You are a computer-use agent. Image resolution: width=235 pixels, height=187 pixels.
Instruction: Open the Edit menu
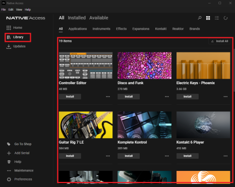(x=11, y=10)
